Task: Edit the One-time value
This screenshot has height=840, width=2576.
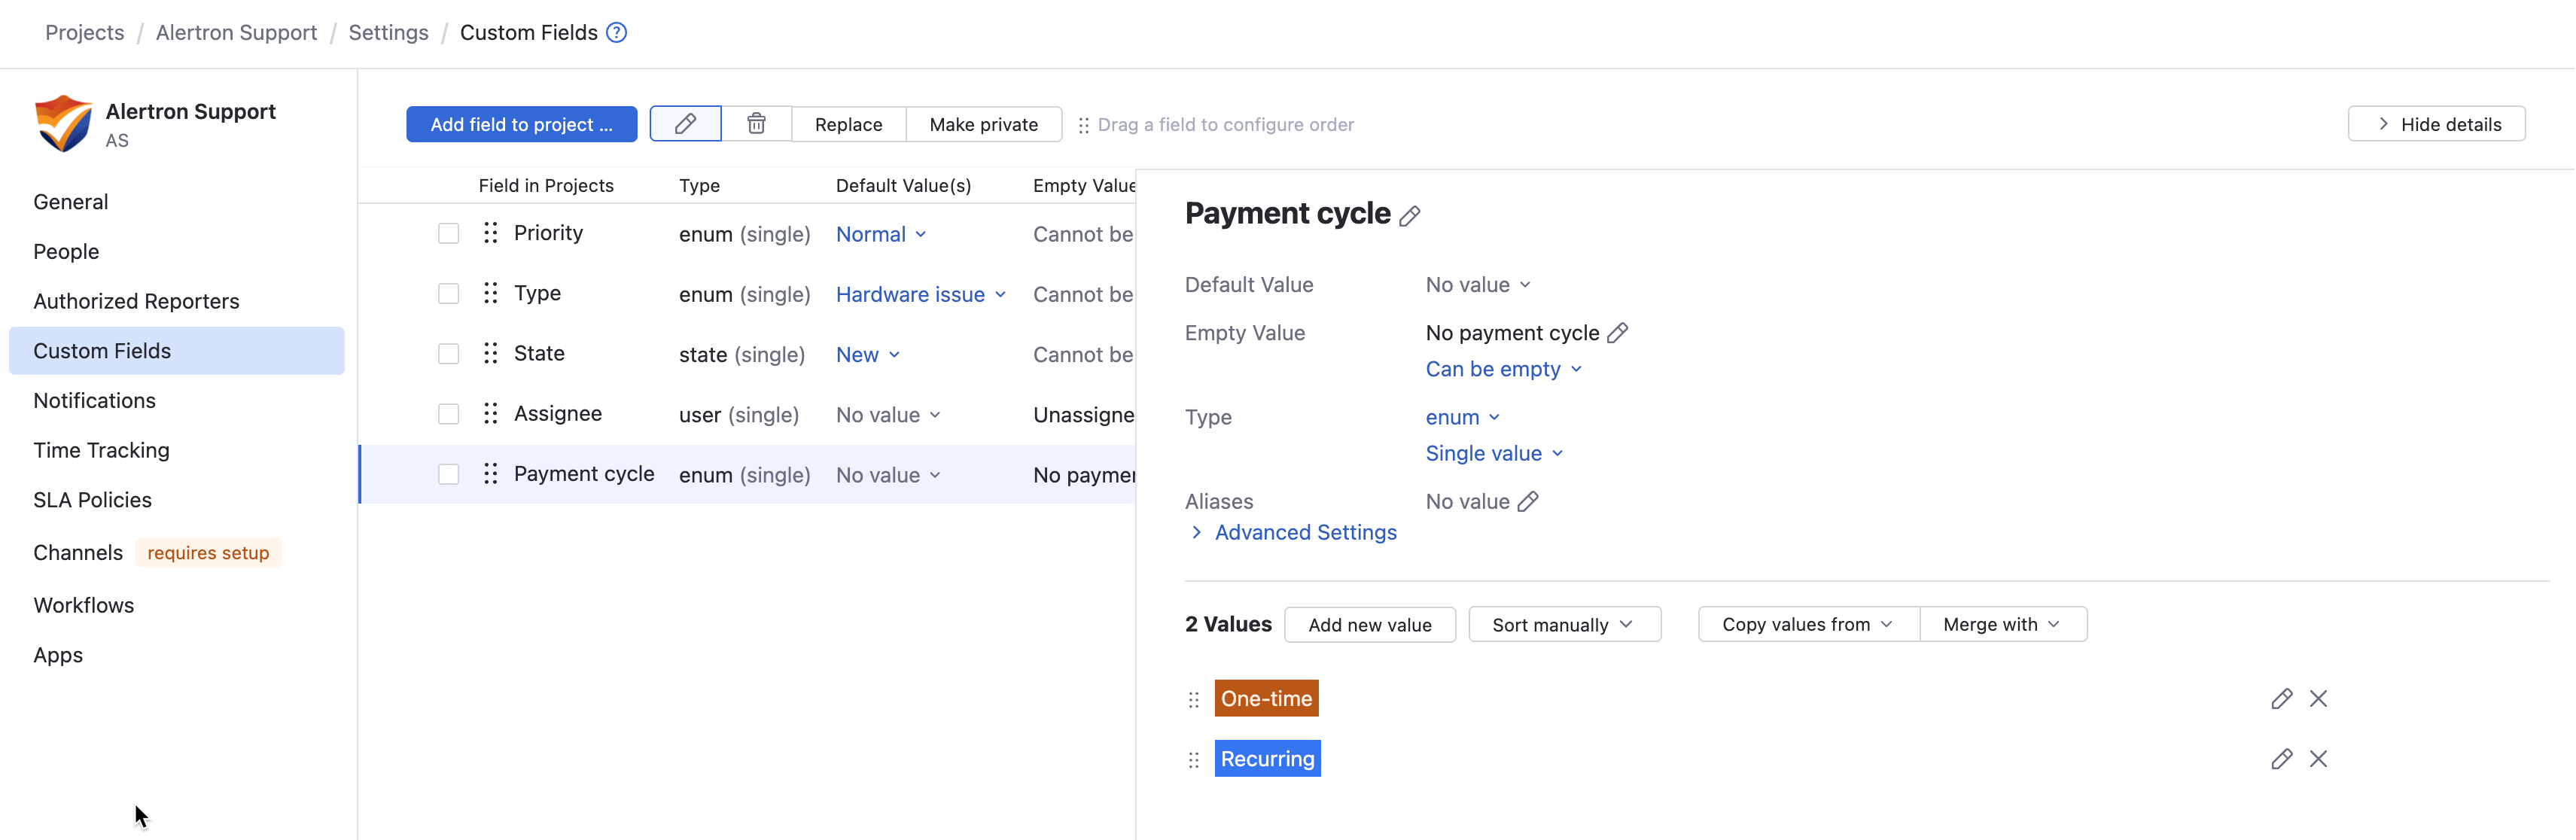Action: [2281, 699]
